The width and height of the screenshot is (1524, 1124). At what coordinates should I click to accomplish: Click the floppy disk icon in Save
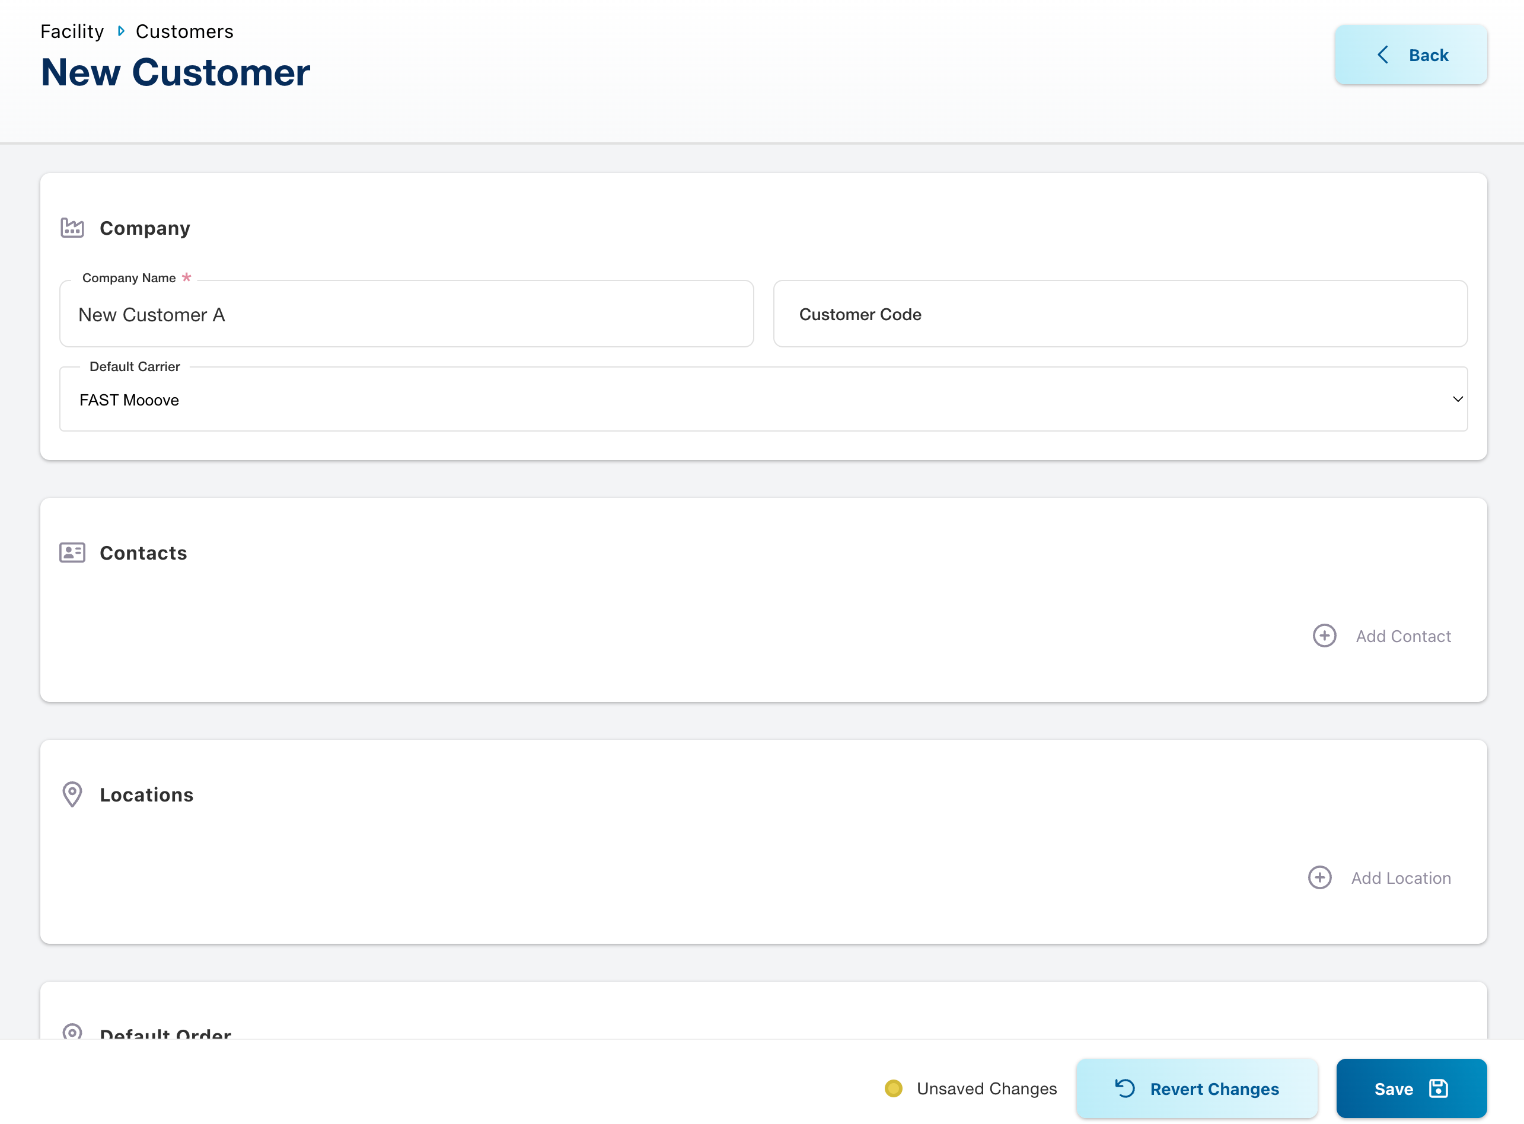1438,1088
